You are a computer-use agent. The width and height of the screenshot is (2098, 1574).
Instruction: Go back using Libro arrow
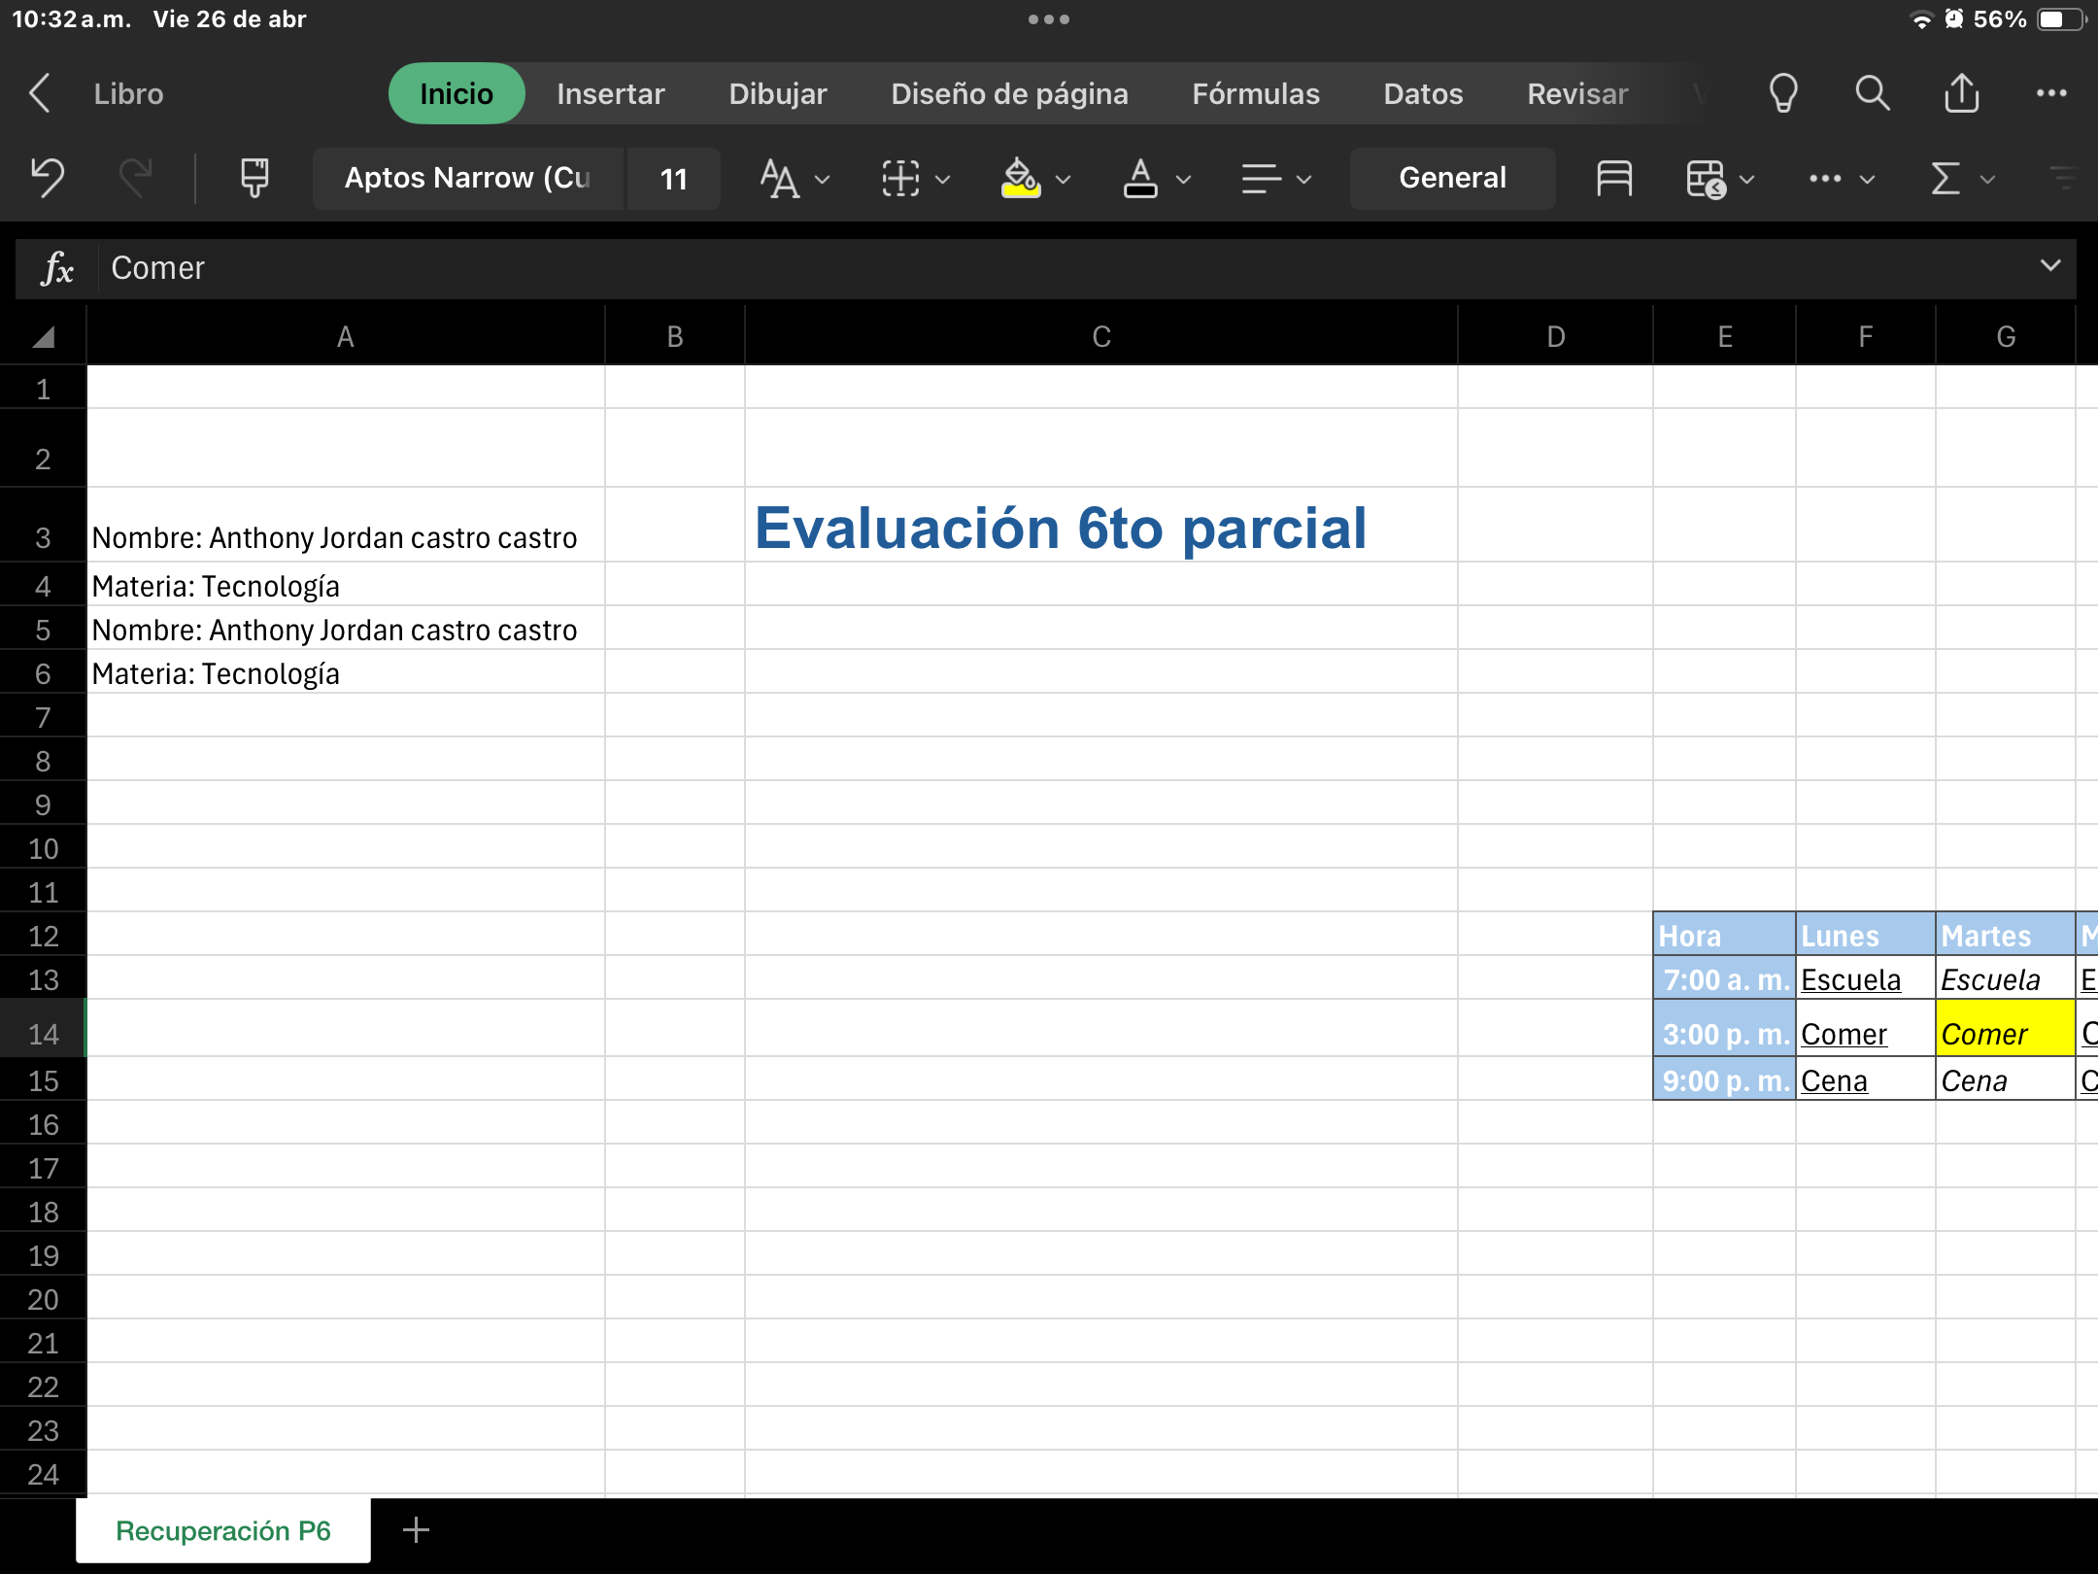coord(41,94)
